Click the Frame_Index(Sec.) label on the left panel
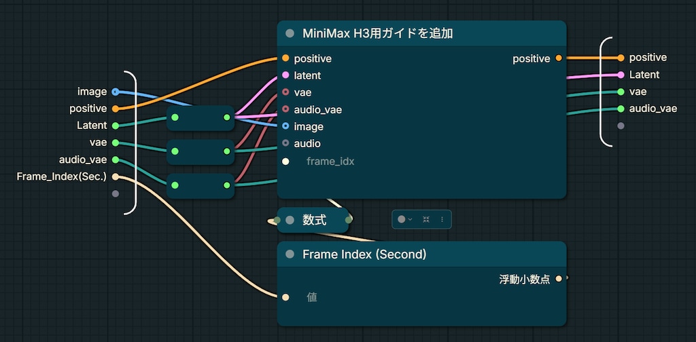This screenshot has height=342, width=696. tap(62, 176)
